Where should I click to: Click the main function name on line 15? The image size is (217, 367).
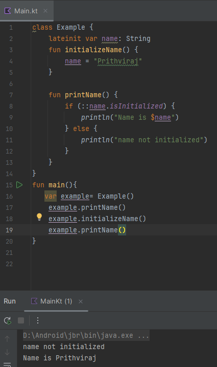(57, 185)
